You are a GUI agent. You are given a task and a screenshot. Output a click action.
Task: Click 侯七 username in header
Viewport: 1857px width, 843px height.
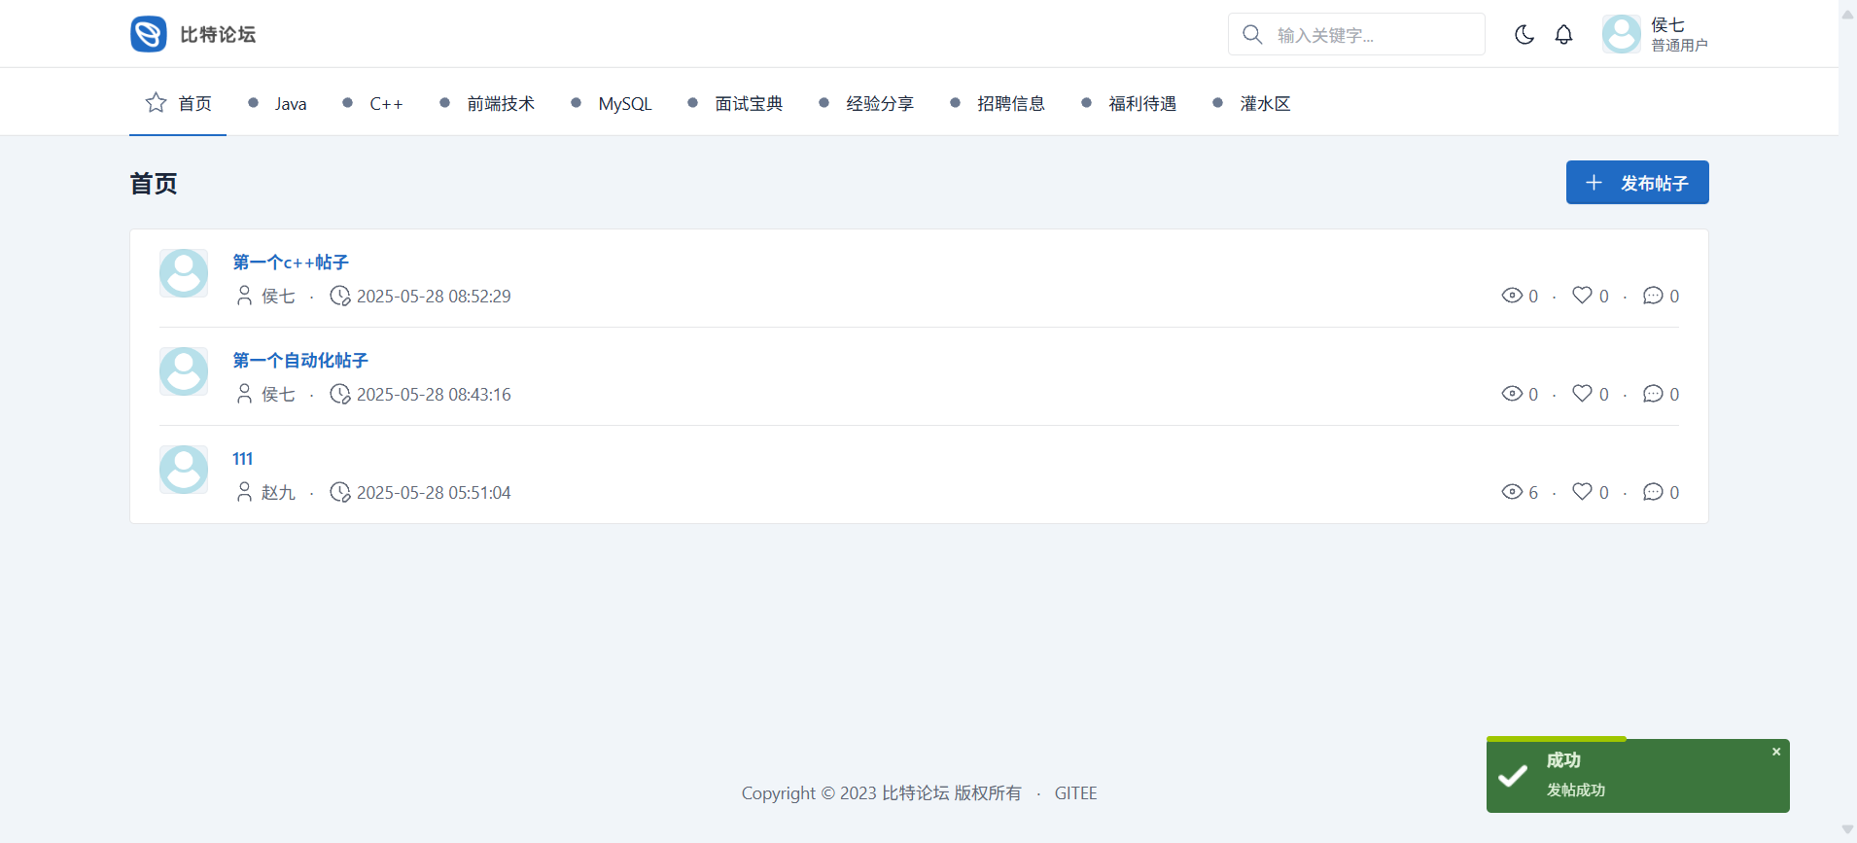pyautogui.click(x=1667, y=24)
